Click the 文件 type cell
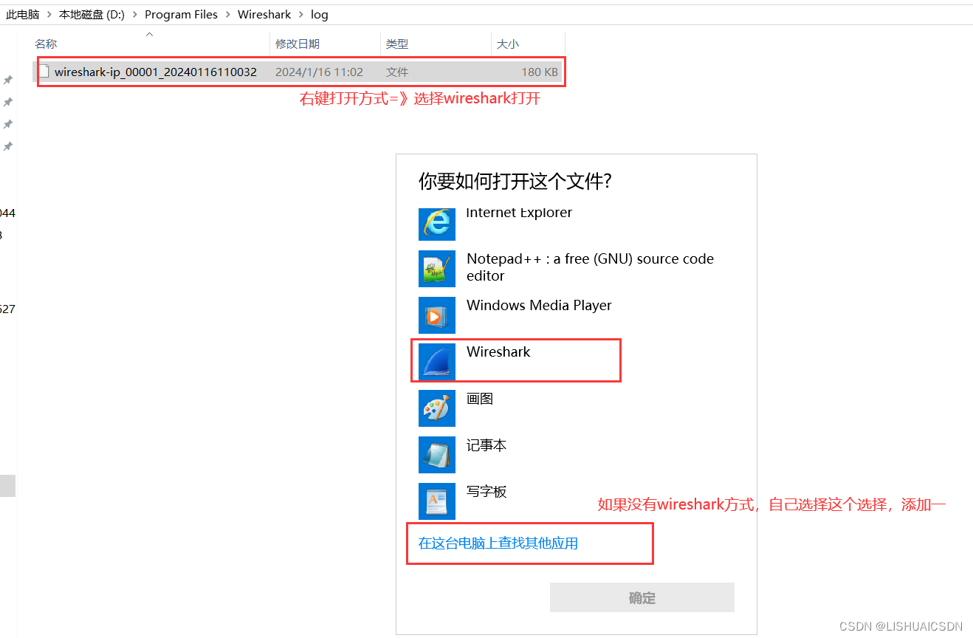Screen dimensions: 973x638 point(397,72)
